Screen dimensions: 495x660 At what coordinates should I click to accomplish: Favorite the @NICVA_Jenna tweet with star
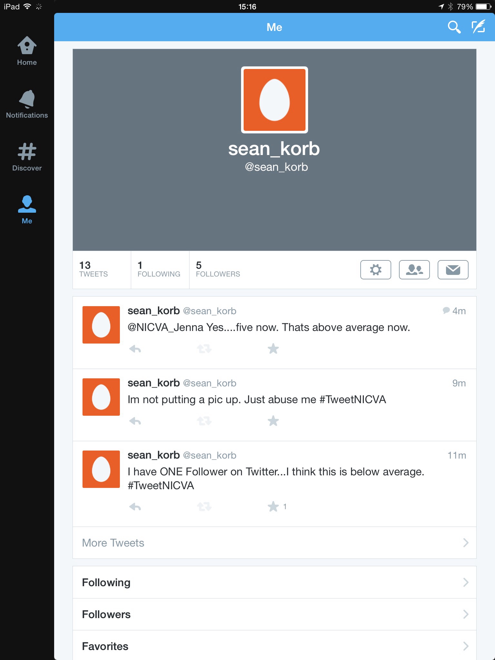[x=273, y=349]
